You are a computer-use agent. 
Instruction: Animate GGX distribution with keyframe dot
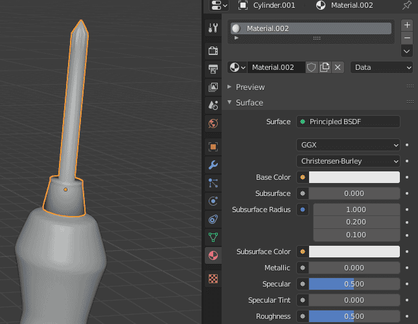click(x=407, y=145)
